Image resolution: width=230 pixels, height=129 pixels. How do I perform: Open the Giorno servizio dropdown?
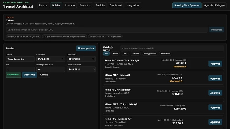pos(81,69)
